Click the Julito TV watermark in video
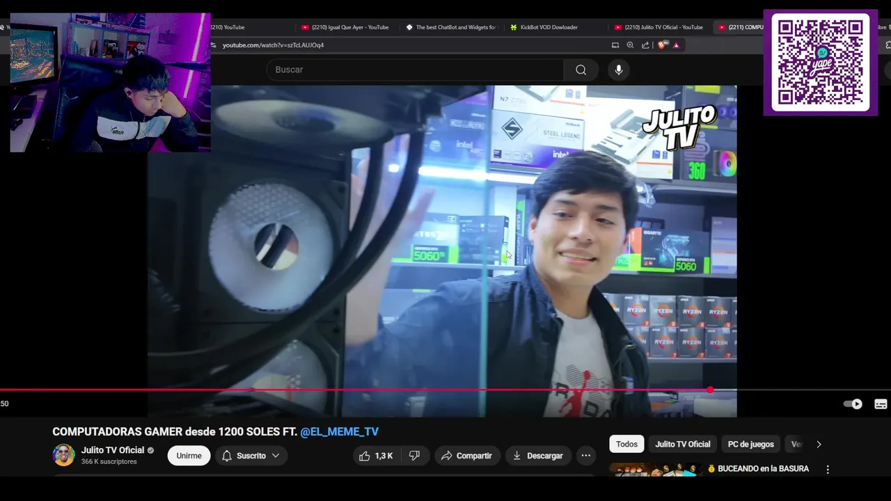 pyautogui.click(x=678, y=128)
